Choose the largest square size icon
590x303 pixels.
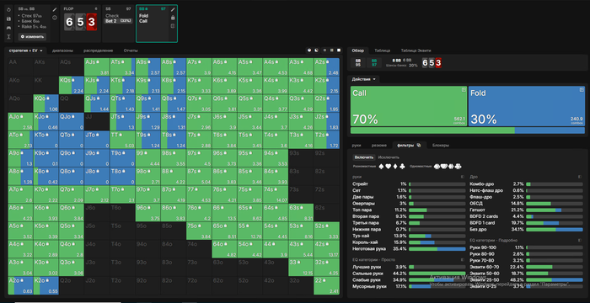[338, 50]
